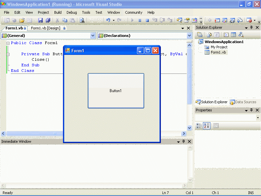Open Solution Explorer window position dropdown
Image resolution: width=261 pixels, height=196 pixels.
pos(246,28)
